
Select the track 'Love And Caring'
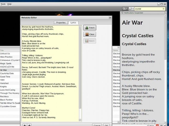click(x=10, y=90)
